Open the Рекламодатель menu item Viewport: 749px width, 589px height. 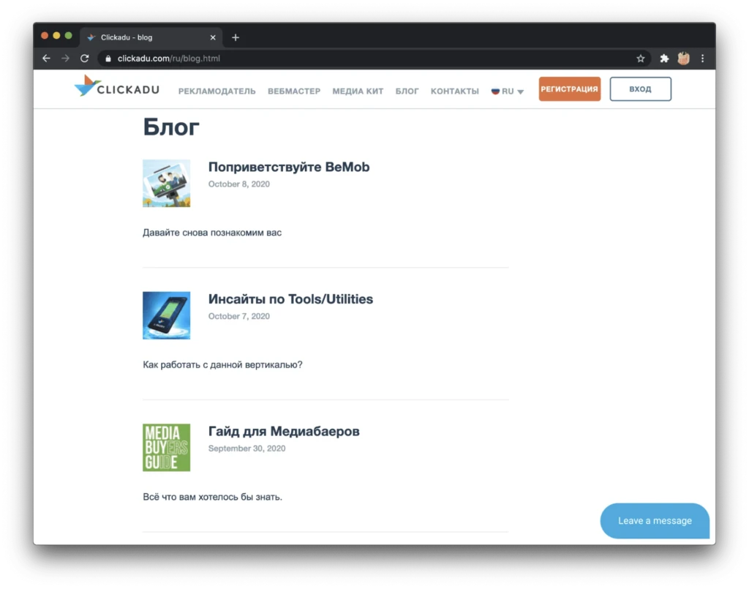tap(217, 91)
